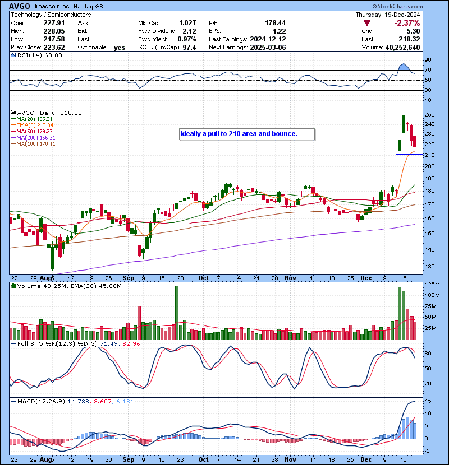449x465 pixels.
Task: Click the bar icon beside Volume 40.25M
Action: point(13,286)
